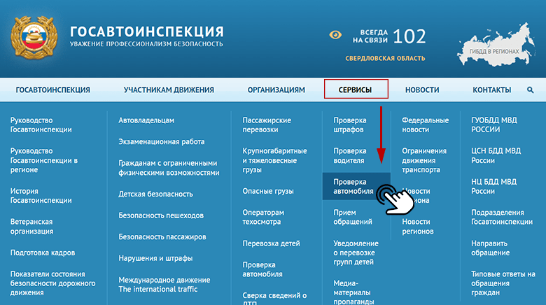Select highlighted Проверка автомобиля under Сервисы
The image size is (546, 305).
coord(356,186)
